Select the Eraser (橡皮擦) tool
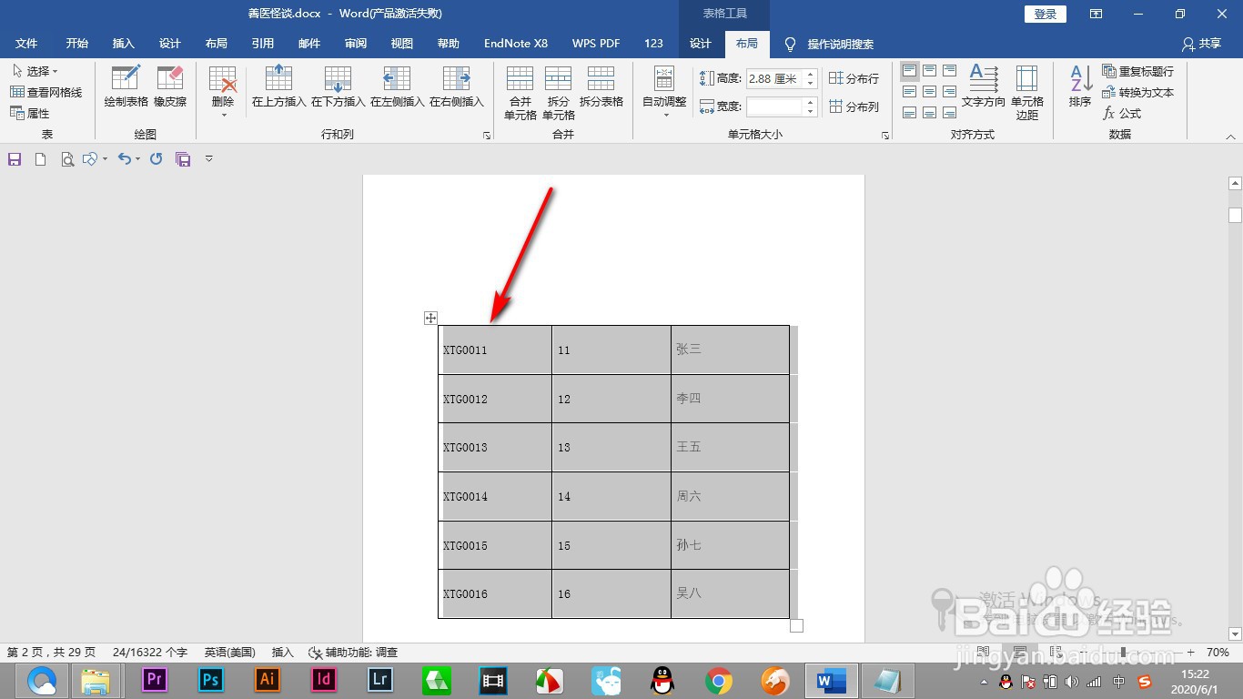 [x=170, y=87]
